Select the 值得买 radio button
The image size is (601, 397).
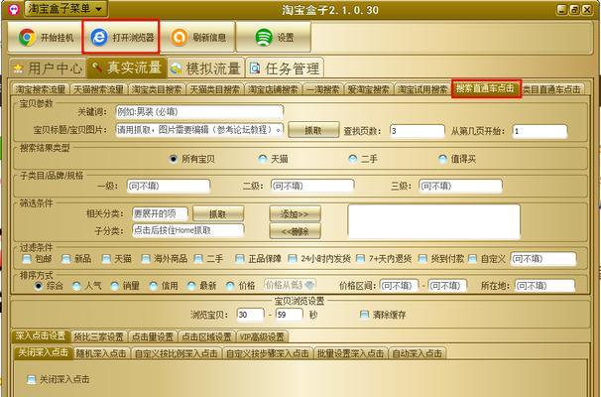(x=442, y=159)
